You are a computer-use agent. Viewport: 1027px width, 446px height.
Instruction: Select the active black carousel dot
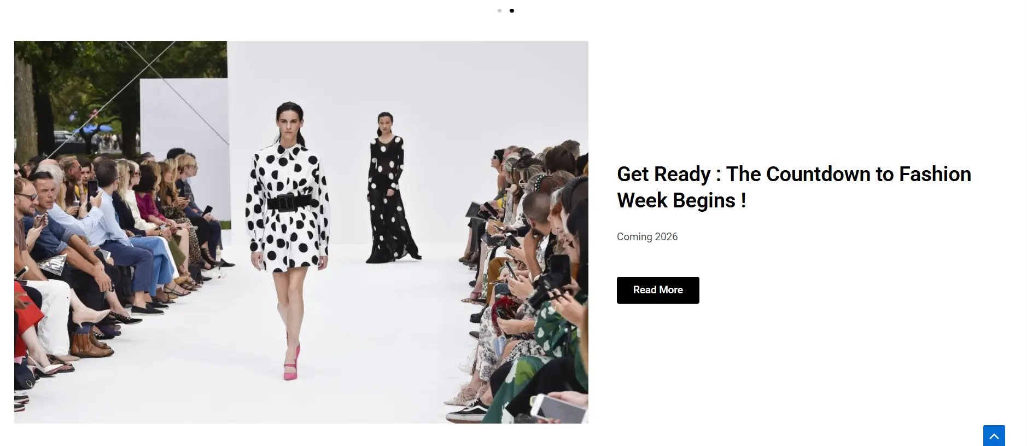click(x=512, y=10)
